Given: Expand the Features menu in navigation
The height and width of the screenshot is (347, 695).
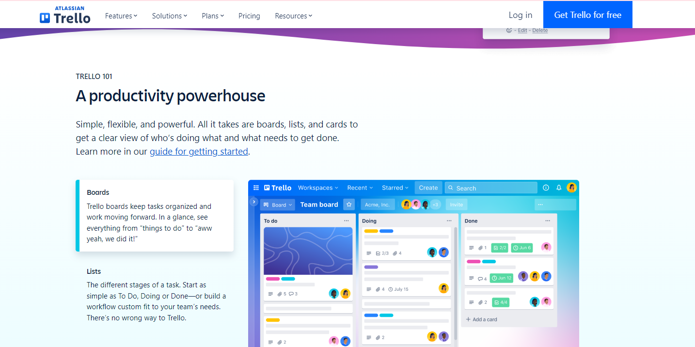Looking at the screenshot, I should (121, 16).
